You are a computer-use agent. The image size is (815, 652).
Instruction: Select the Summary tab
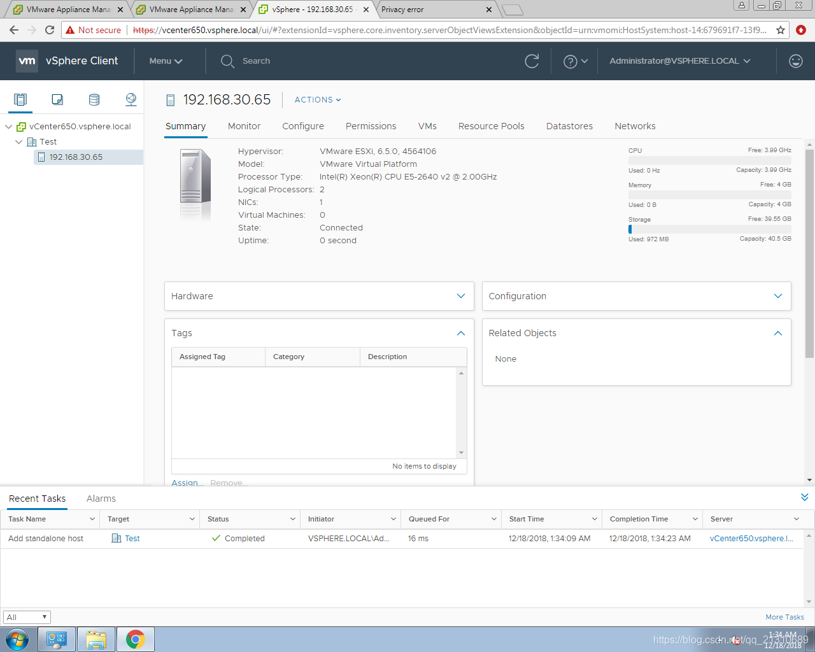[x=185, y=126]
